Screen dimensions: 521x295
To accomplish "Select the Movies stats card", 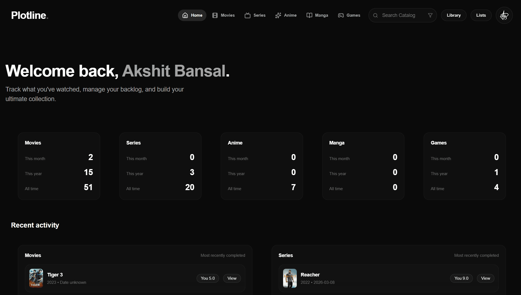I will (59, 166).
